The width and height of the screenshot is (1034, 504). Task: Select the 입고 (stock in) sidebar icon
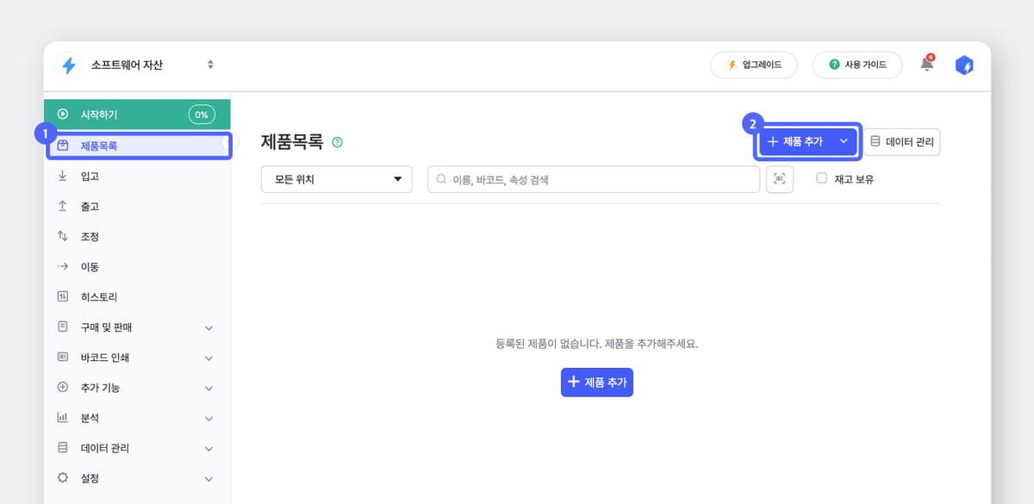64,175
